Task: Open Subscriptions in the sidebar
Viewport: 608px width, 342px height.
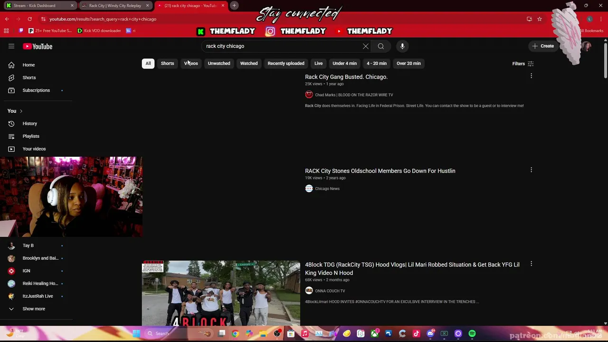Action: [x=36, y=90]
